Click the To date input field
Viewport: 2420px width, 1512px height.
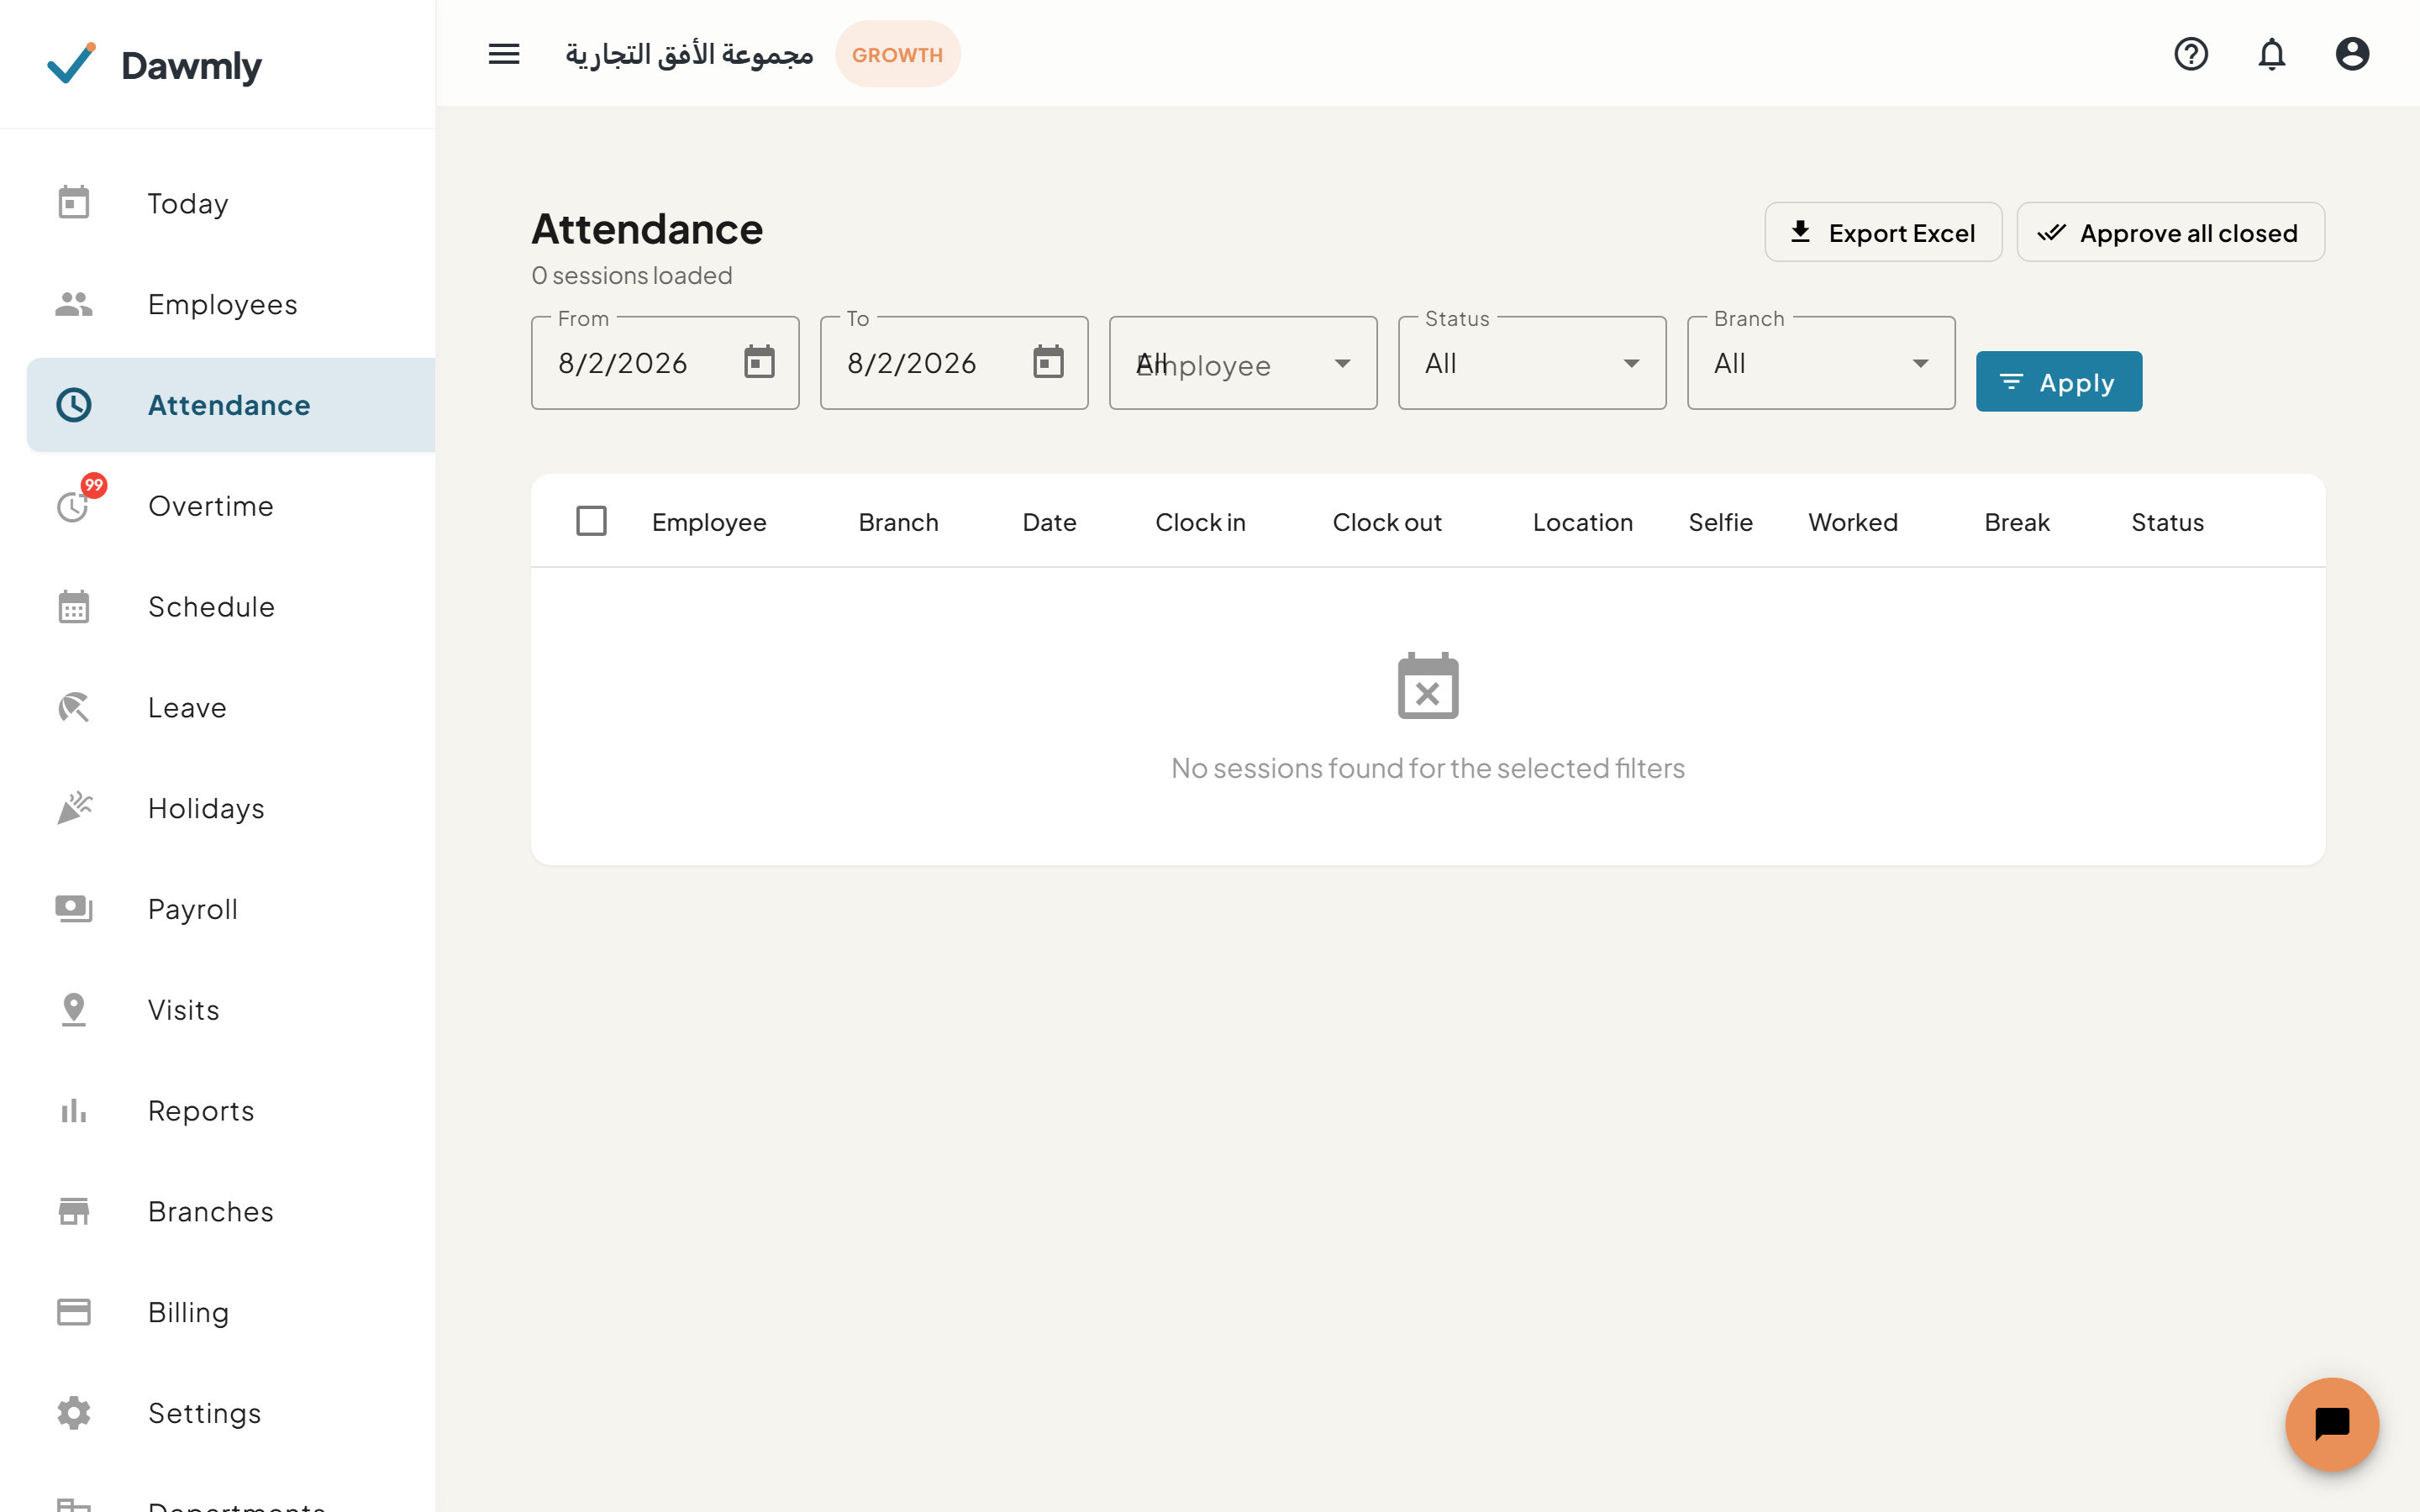[954, 363]
